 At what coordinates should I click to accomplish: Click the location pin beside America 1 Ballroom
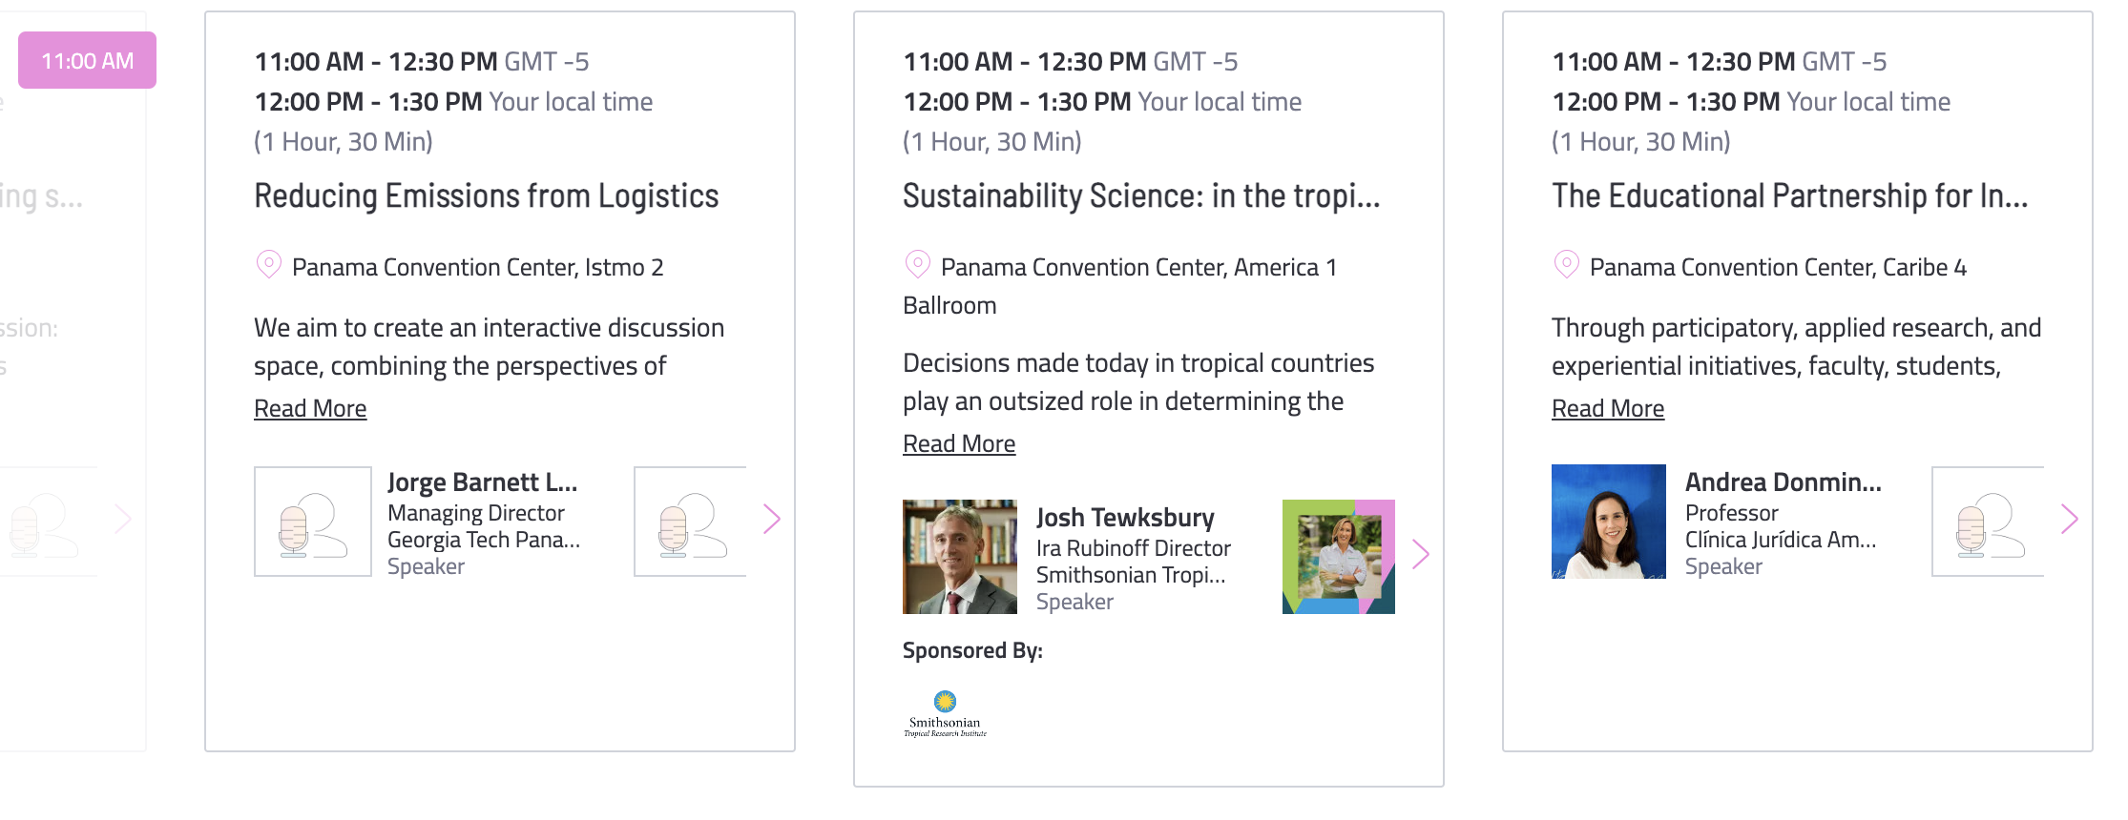[x=918, y=264]
